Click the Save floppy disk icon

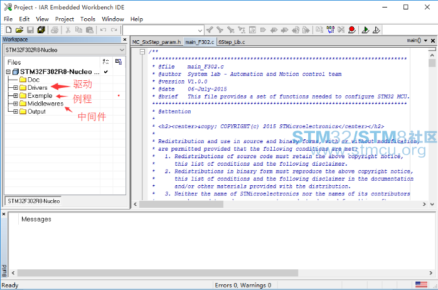tap(30, 30)
